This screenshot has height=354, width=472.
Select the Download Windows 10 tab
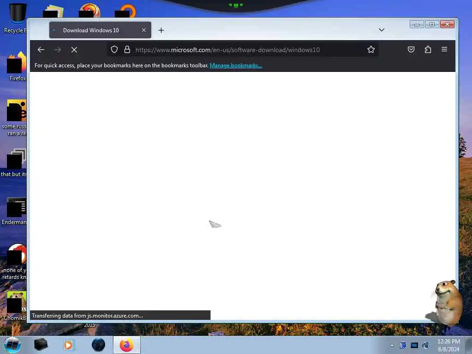[x=100, y=30]
